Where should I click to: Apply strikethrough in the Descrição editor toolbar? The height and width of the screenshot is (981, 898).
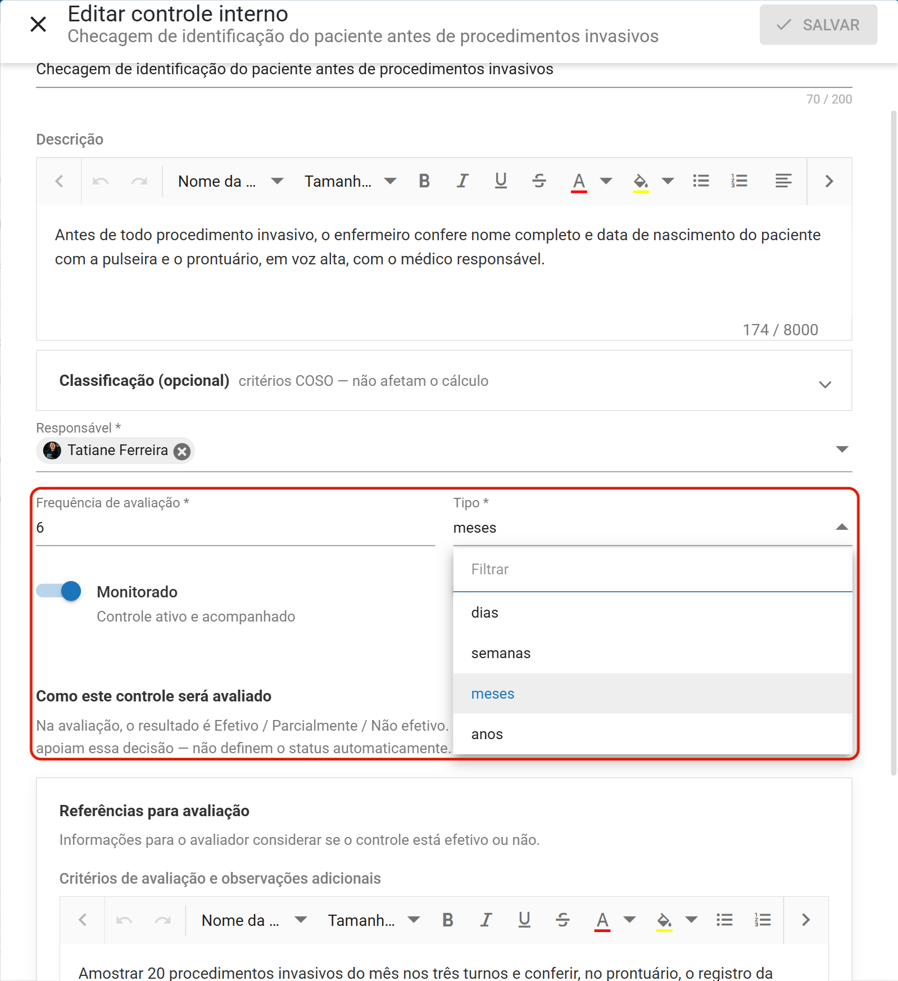(x=539, y=181)
